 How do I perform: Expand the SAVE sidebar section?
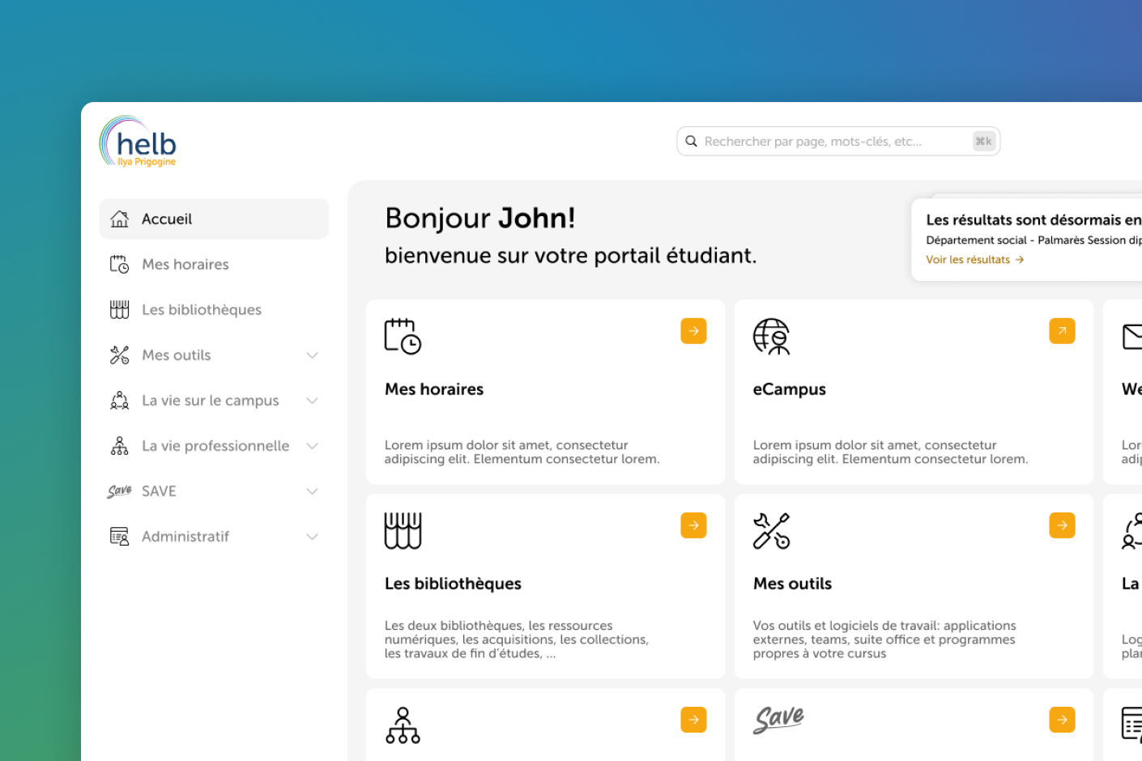point(312,491)
